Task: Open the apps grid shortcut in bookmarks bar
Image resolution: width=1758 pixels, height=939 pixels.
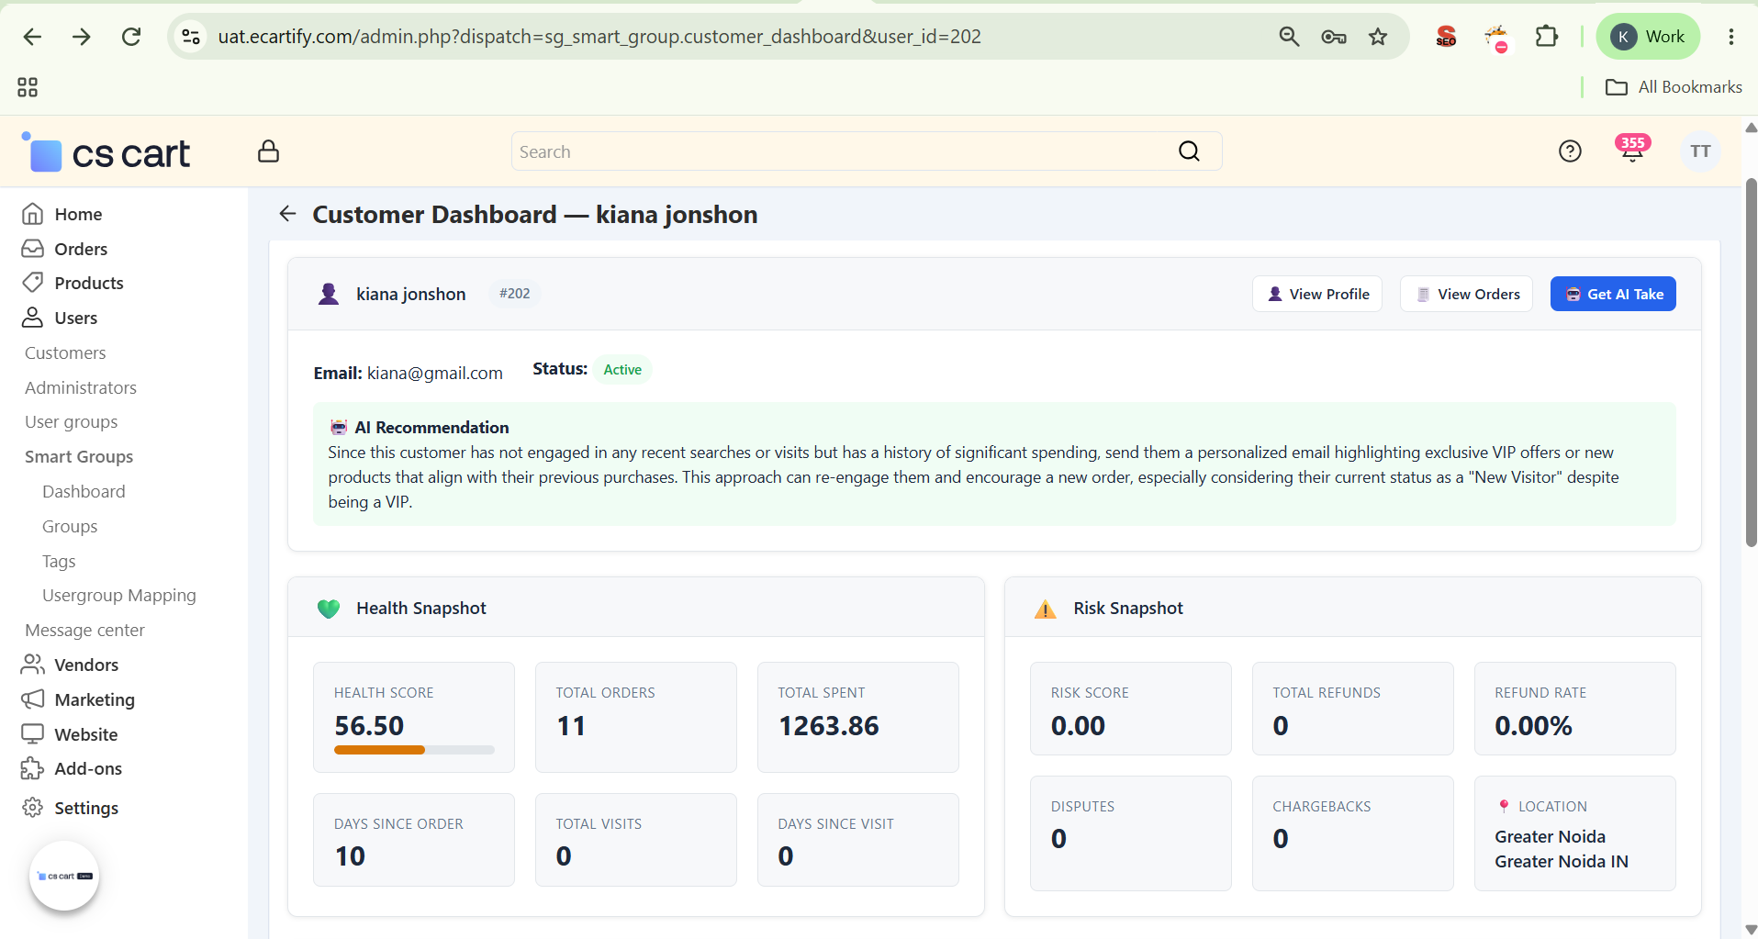Action: click(x=28, y=87)
